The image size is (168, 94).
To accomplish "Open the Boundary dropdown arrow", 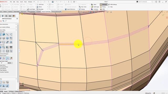I will [x=48, y=9].
